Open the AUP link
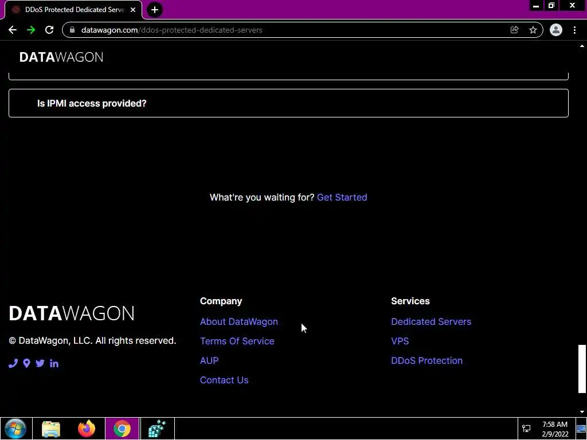The image size is (587, 440). [x=209, y=361]
